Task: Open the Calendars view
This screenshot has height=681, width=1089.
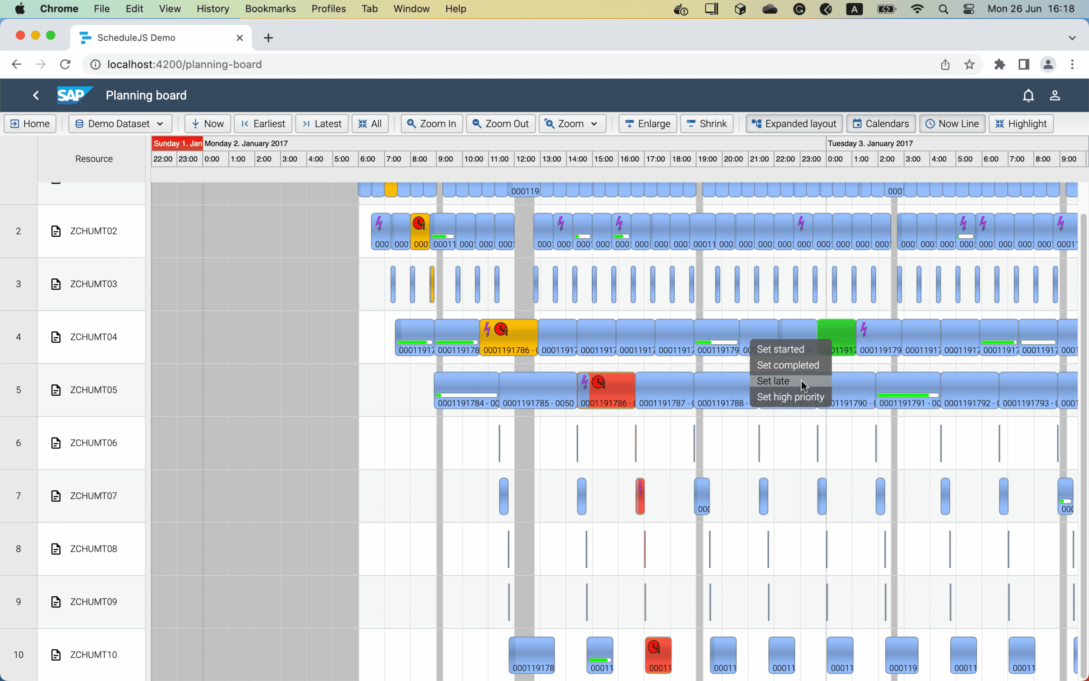Action: 880,123
